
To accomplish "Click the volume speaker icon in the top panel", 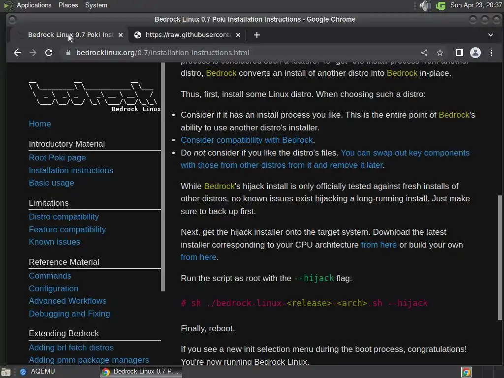I will [424, 5].
